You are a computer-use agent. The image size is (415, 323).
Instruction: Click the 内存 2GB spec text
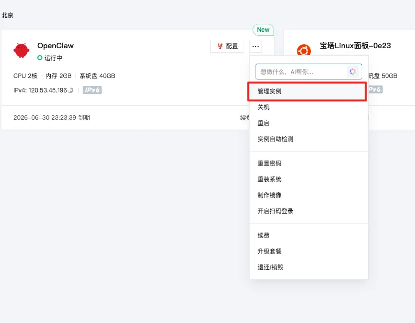58,76
